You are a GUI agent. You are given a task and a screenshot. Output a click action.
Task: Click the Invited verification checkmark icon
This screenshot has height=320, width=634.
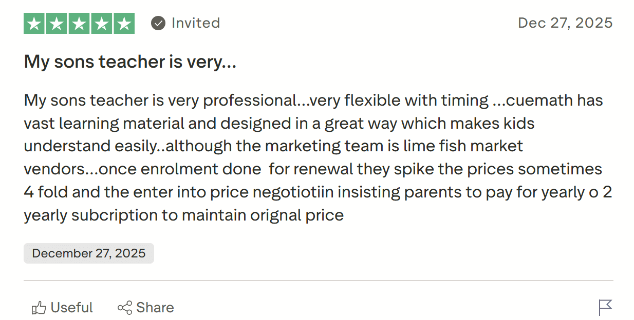coord(158,23)
